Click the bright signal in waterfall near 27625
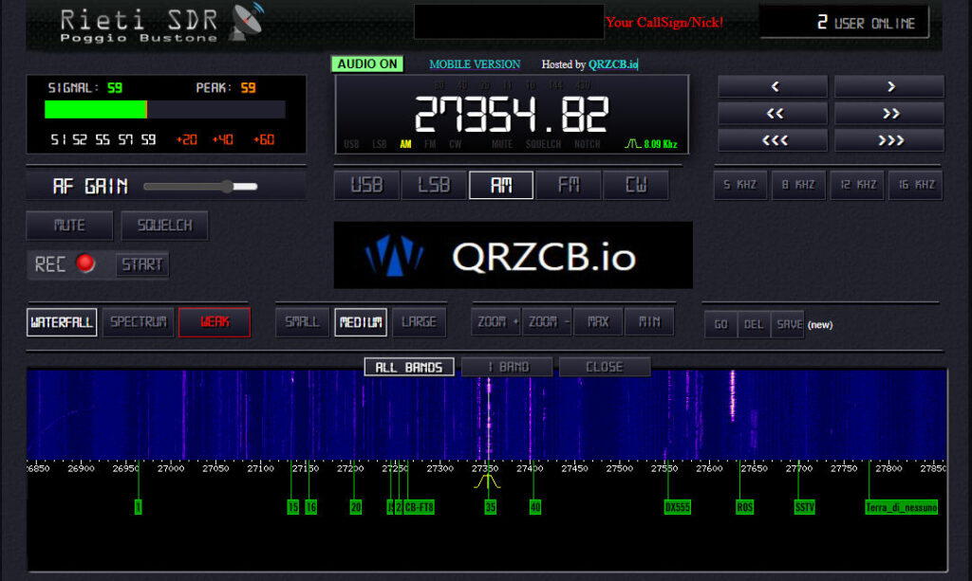Viewport: 972px width, 581px height. 733,396
